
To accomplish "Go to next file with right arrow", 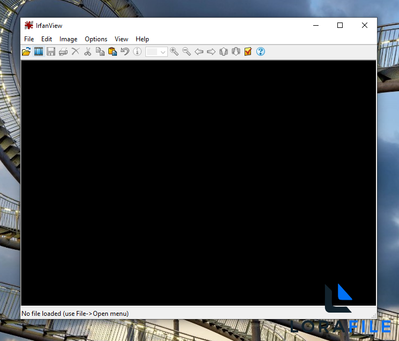I will [x=211, y=52].
